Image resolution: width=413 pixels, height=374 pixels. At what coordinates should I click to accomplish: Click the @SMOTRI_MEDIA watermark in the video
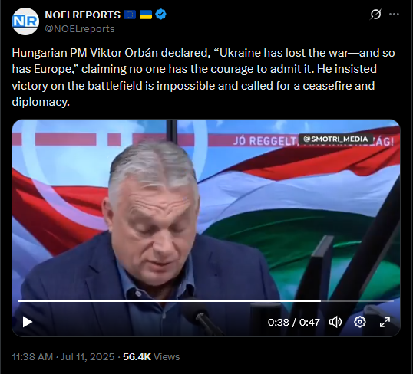click(x=335, y=139)
